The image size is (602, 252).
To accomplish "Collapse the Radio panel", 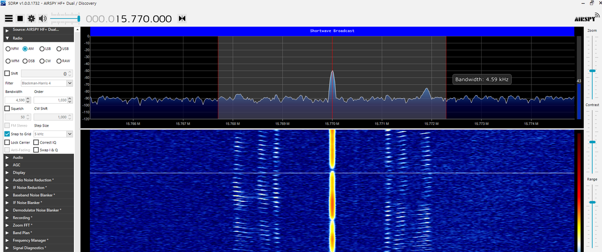I will click(39, 38).
